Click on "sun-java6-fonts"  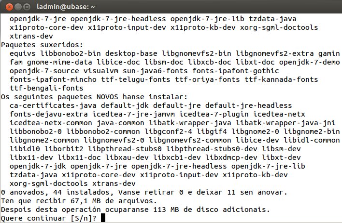pyautogui.click(x=155, y=71)
